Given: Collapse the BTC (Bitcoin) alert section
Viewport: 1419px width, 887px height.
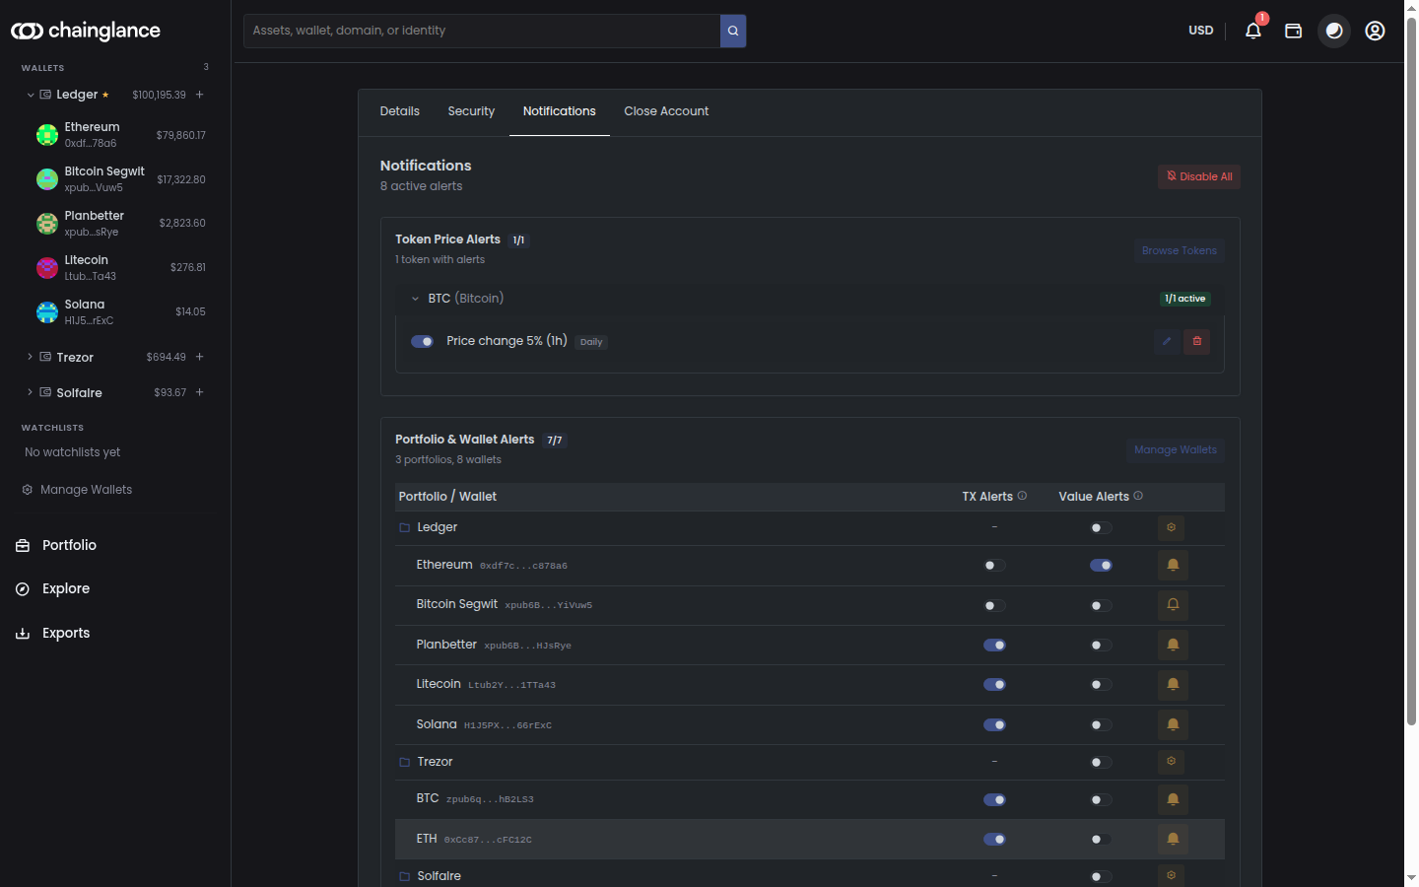Looking at the screenshot, I should click(415, 299).
